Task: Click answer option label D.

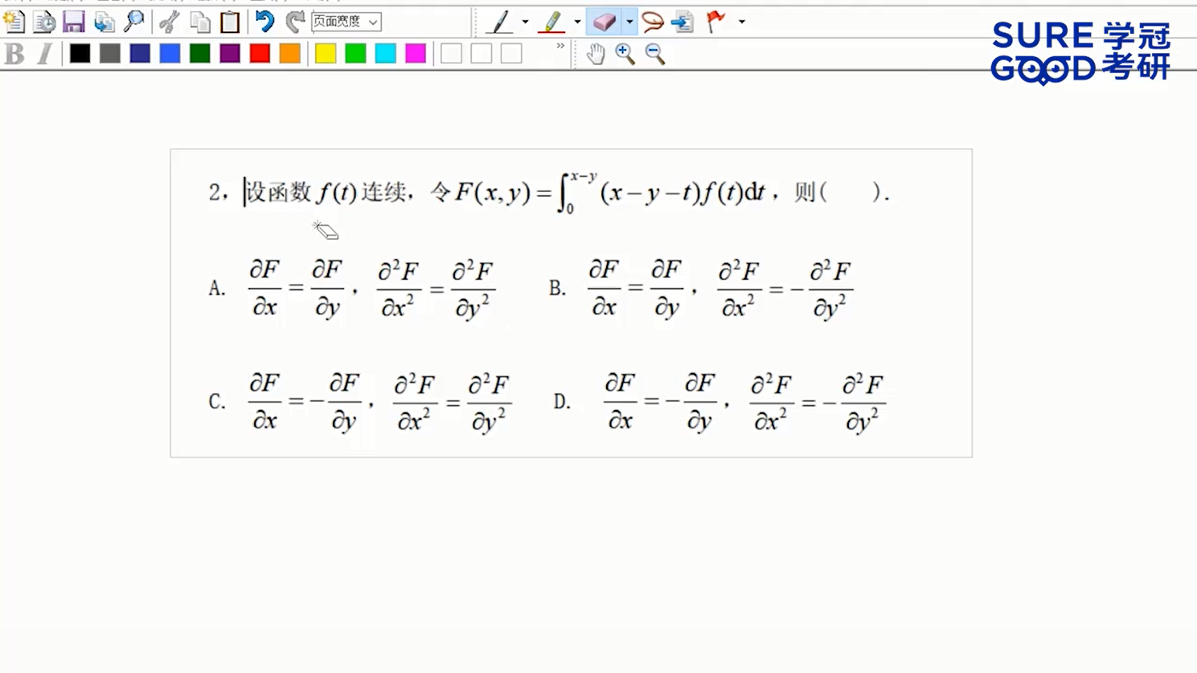Action: coord(562,401)
